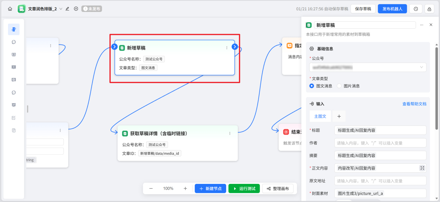The height and width of the screenshot is (202, 440).
Task: Open the dropdown arrow next to 文章润色排版_2
Action: pos(61,9)
